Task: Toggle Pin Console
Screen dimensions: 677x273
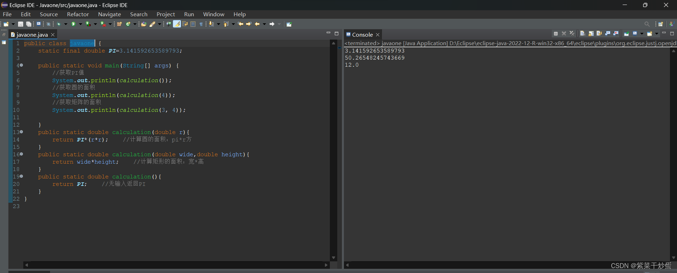Action: pyautogui.click(x=627, y=34)
